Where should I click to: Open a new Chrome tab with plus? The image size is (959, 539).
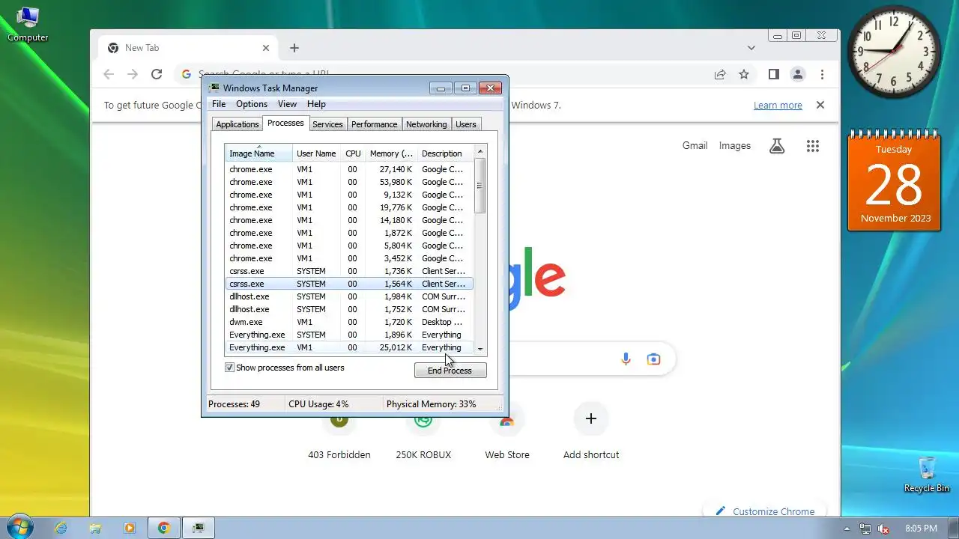pos(294,48)
